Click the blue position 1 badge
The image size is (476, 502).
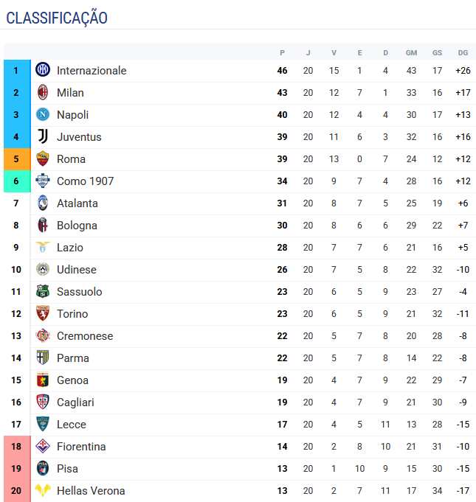16,71
